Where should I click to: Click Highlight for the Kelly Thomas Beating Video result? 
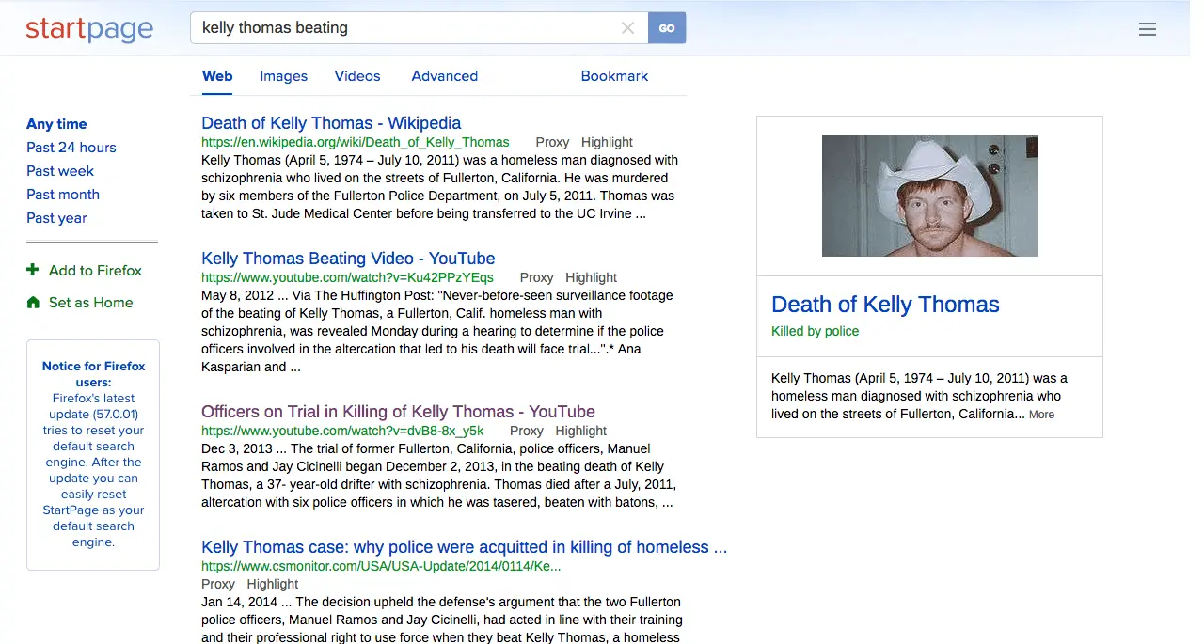591,277
